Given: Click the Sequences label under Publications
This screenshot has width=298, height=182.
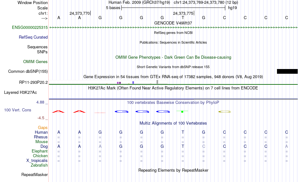Looking at the screenshot, I should point(37,47).
